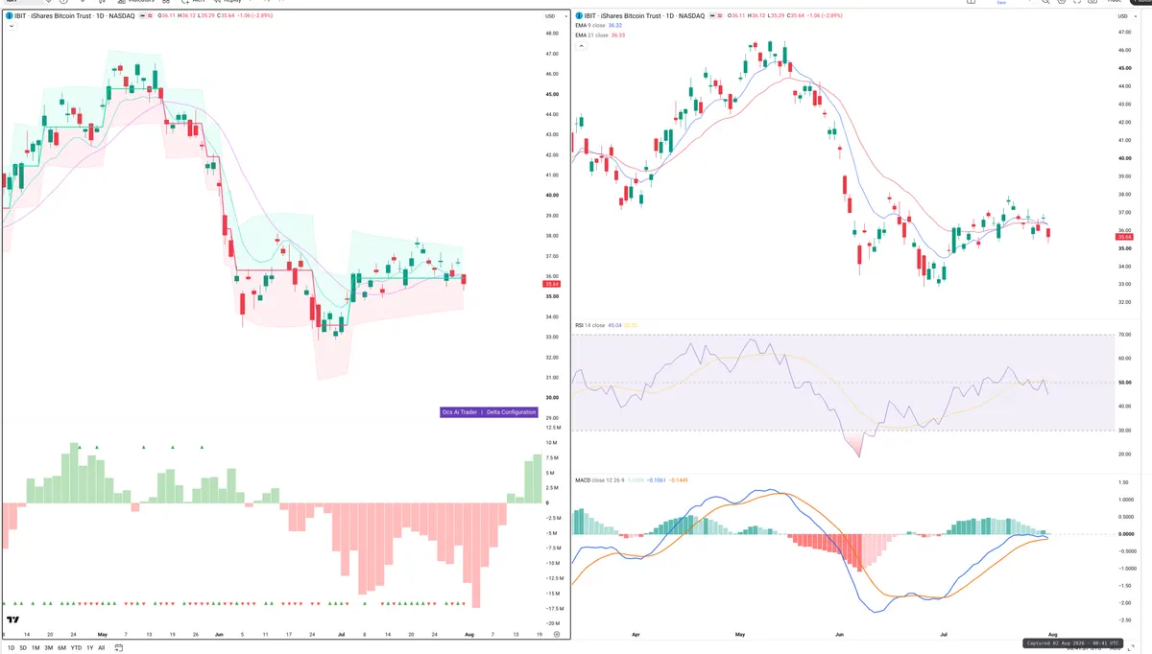Click the 45.00 level on left price scale

(x=552, y=94)
